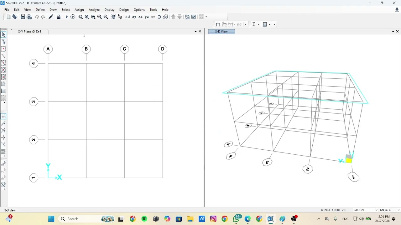Open the I-section frame display dropdown arrow

pyautogui.click(x=258, y=24)
